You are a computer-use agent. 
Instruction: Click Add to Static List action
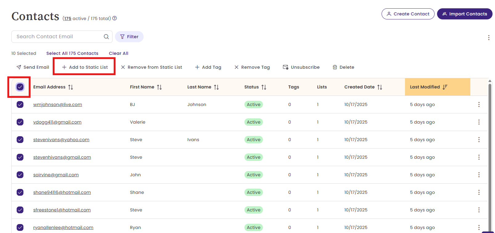[85, 67]
